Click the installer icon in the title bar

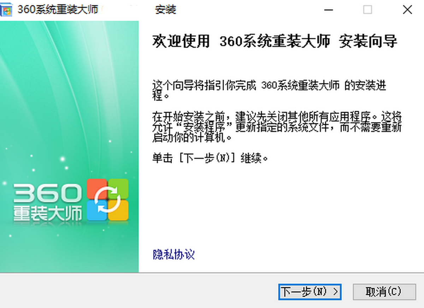coord(6,10)
